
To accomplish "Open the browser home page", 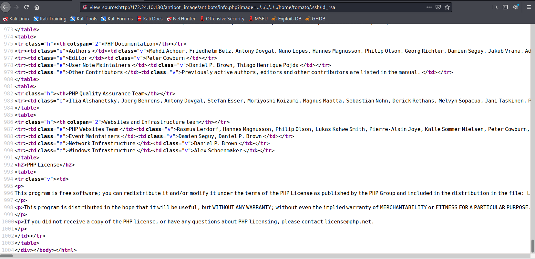I will click(37, 7).
